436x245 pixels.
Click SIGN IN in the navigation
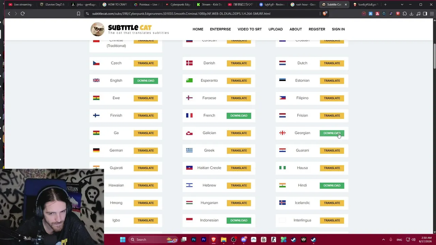(338, 29)
